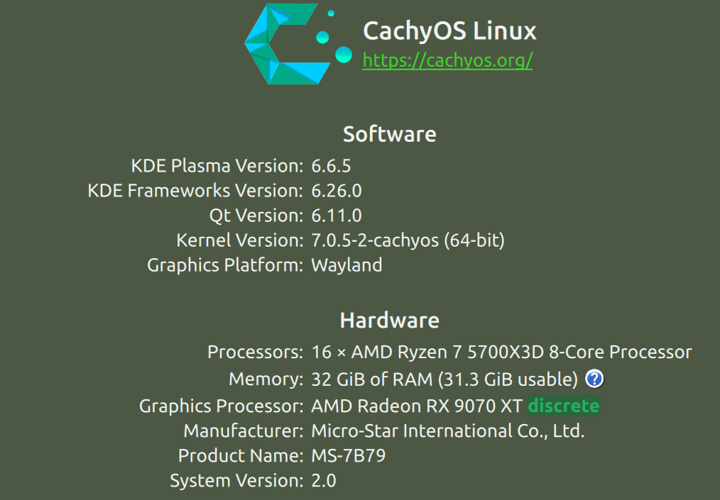This screenshot has height=500, width=720.
Task: Click the AMD Radeon RX 9070 XT text
Action: 417,406
